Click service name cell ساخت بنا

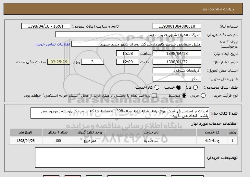[x=151, y=141]
